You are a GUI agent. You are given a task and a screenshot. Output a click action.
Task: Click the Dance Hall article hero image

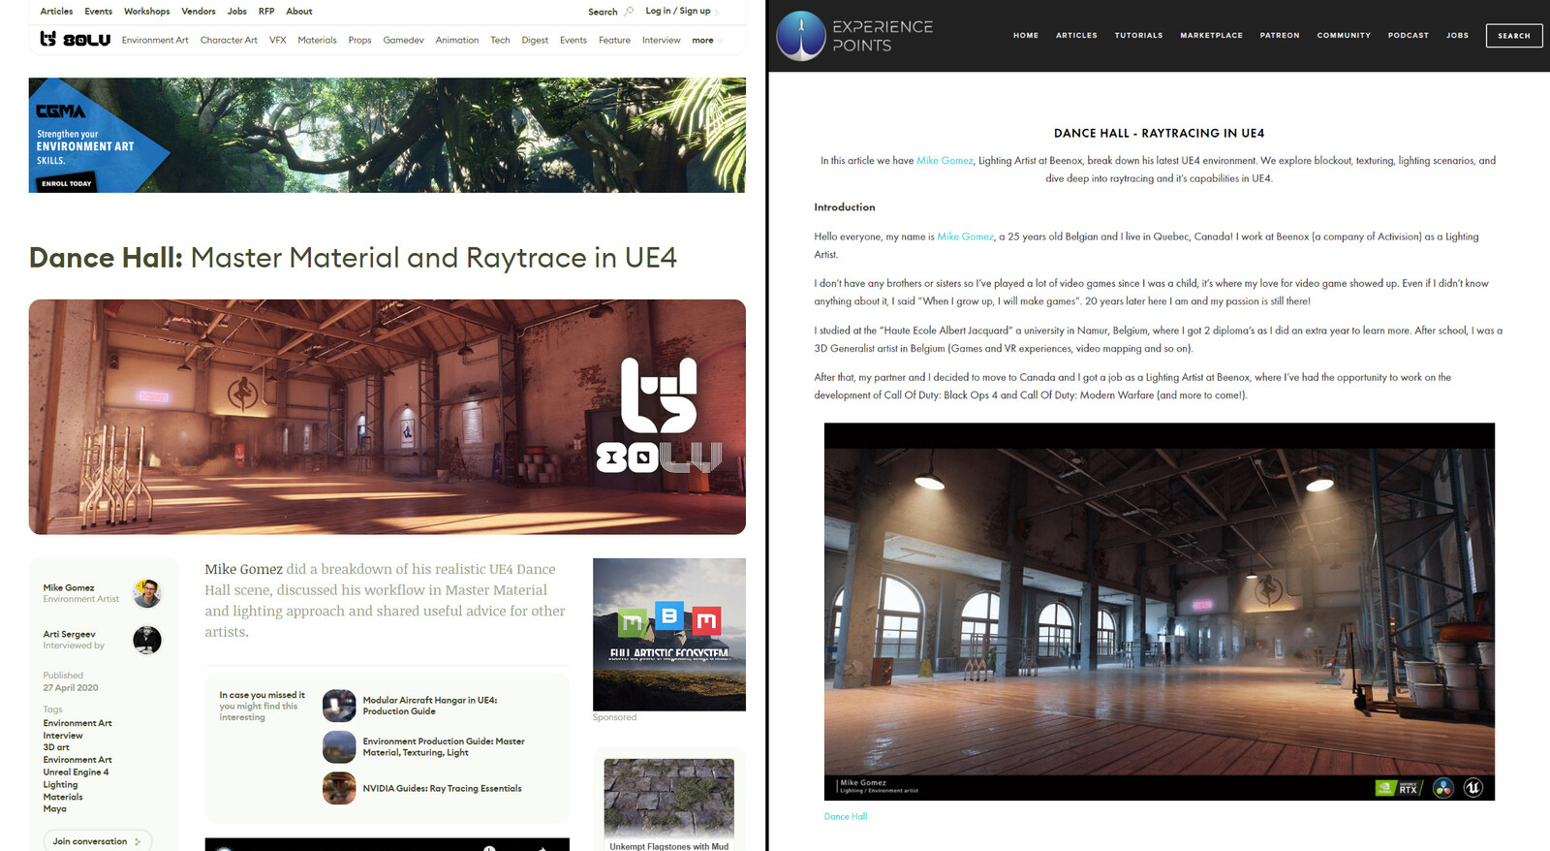coord(387,417)
